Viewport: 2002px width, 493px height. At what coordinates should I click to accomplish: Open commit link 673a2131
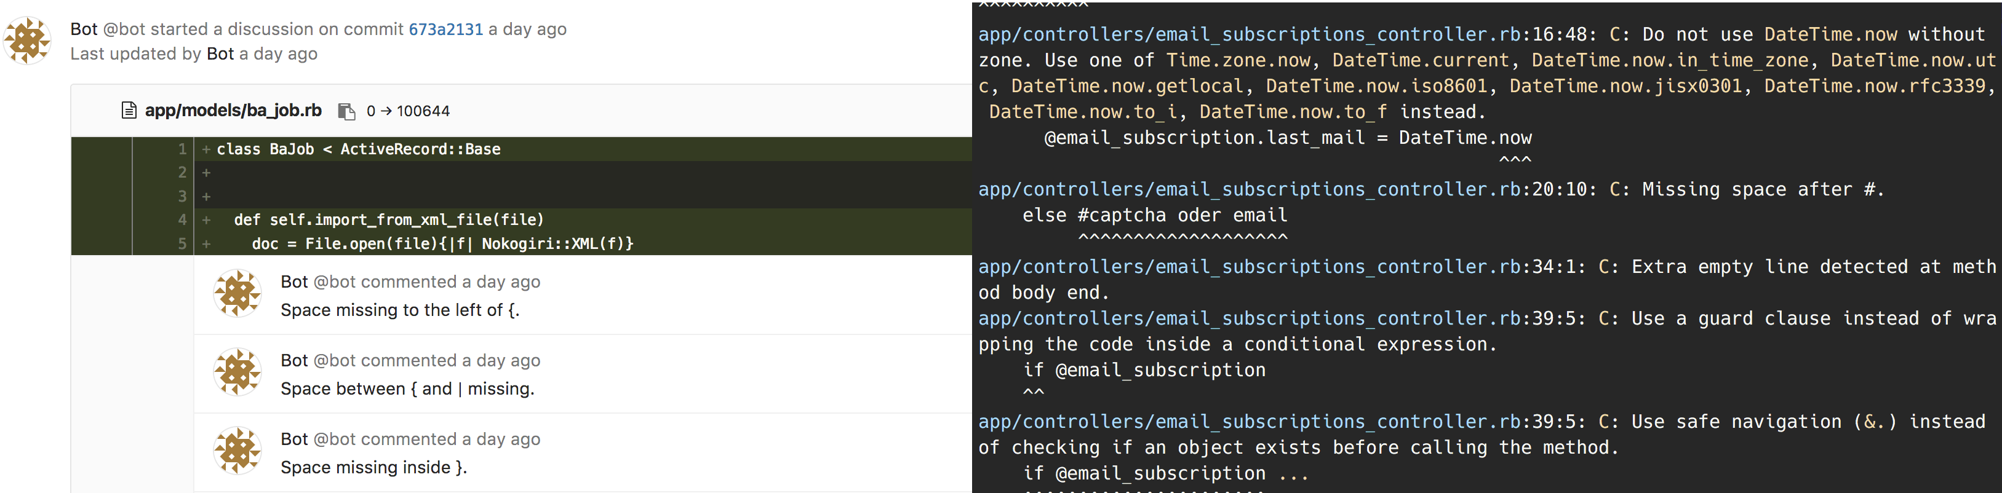[446, 30]
